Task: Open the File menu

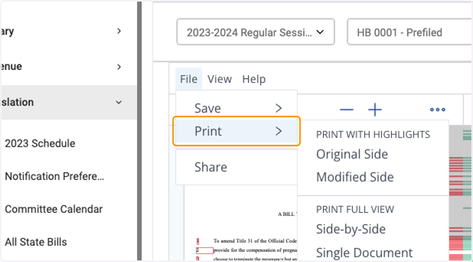Action: pos(188,79)
